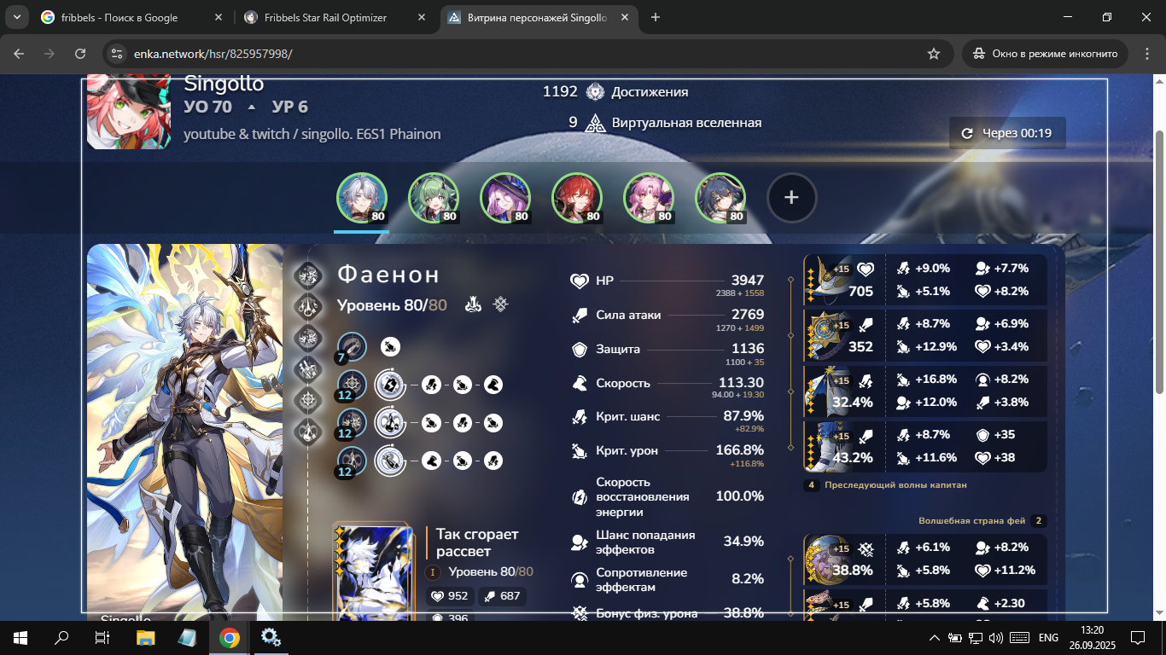Click the plus button after character avatars
Screen dimensions: 1166x655
tap(791, 197)
